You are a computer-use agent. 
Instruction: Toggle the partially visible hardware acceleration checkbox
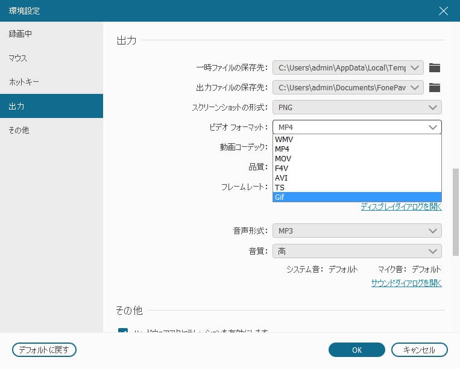[122, 330]
